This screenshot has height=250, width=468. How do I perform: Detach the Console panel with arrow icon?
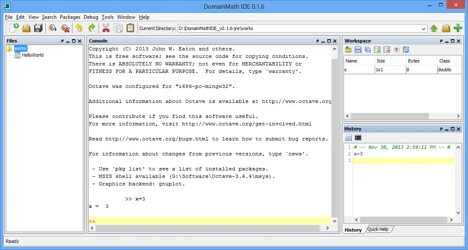(x=317, y=41)
